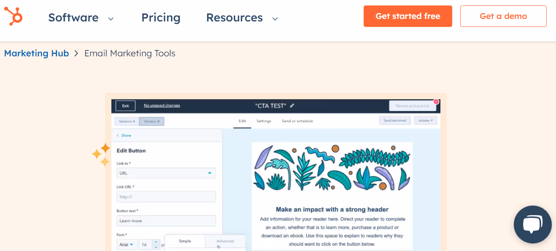Expand the Software menu
556x251 pixels.
[81, 18]
